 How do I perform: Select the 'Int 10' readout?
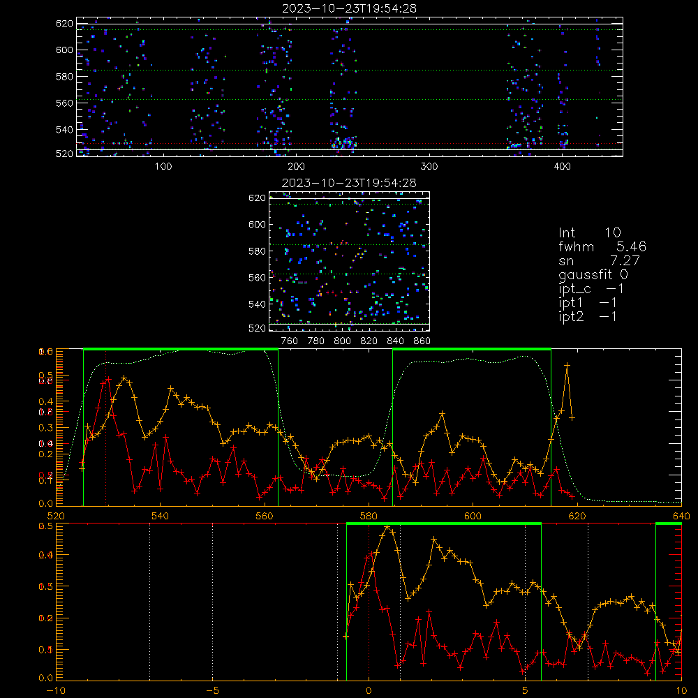(x=589, y=232)
